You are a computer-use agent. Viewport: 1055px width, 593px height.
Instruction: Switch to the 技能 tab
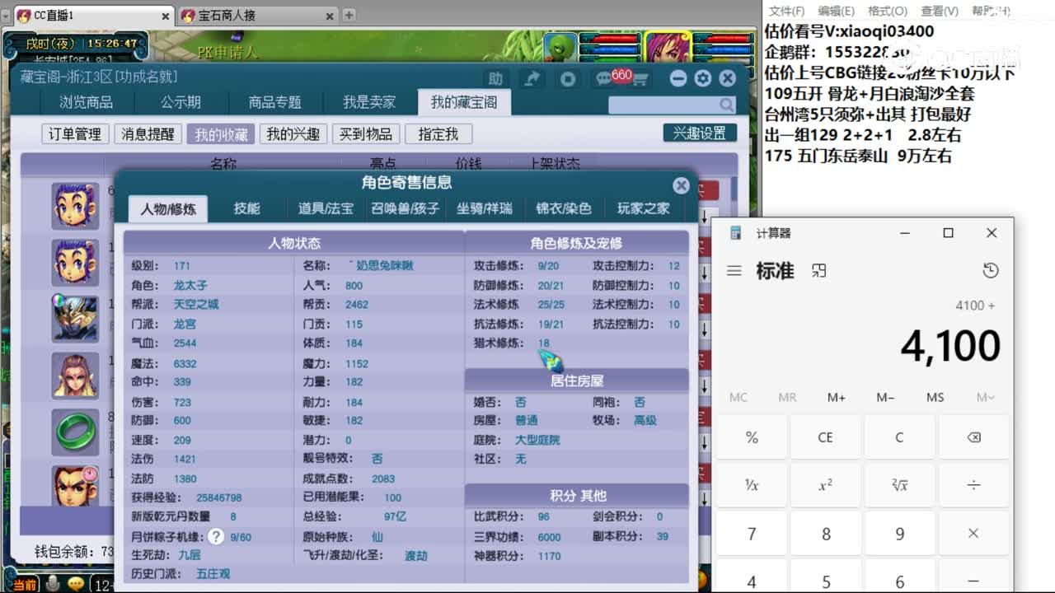click(x=248, y=208)
